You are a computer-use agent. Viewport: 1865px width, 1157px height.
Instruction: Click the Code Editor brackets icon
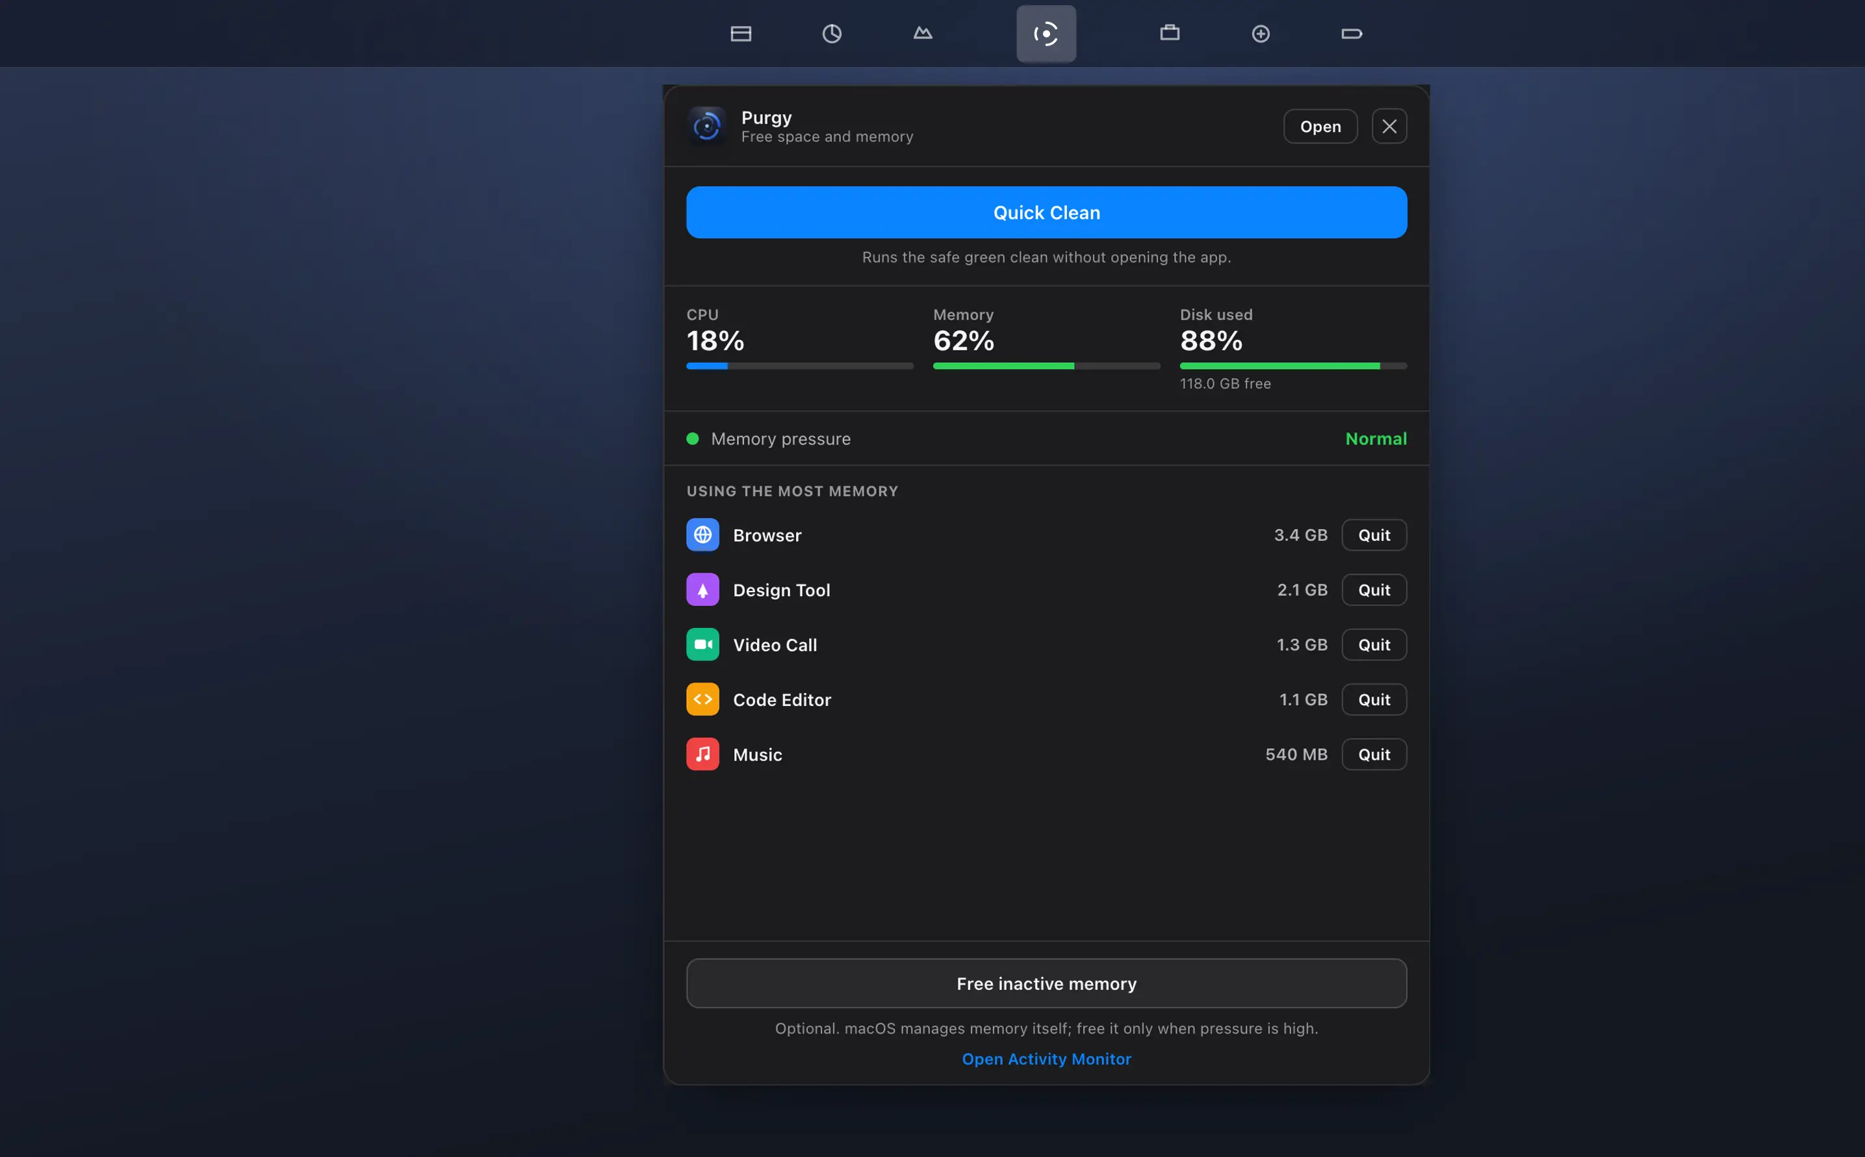pyautogui.click(x=702, y=699)
